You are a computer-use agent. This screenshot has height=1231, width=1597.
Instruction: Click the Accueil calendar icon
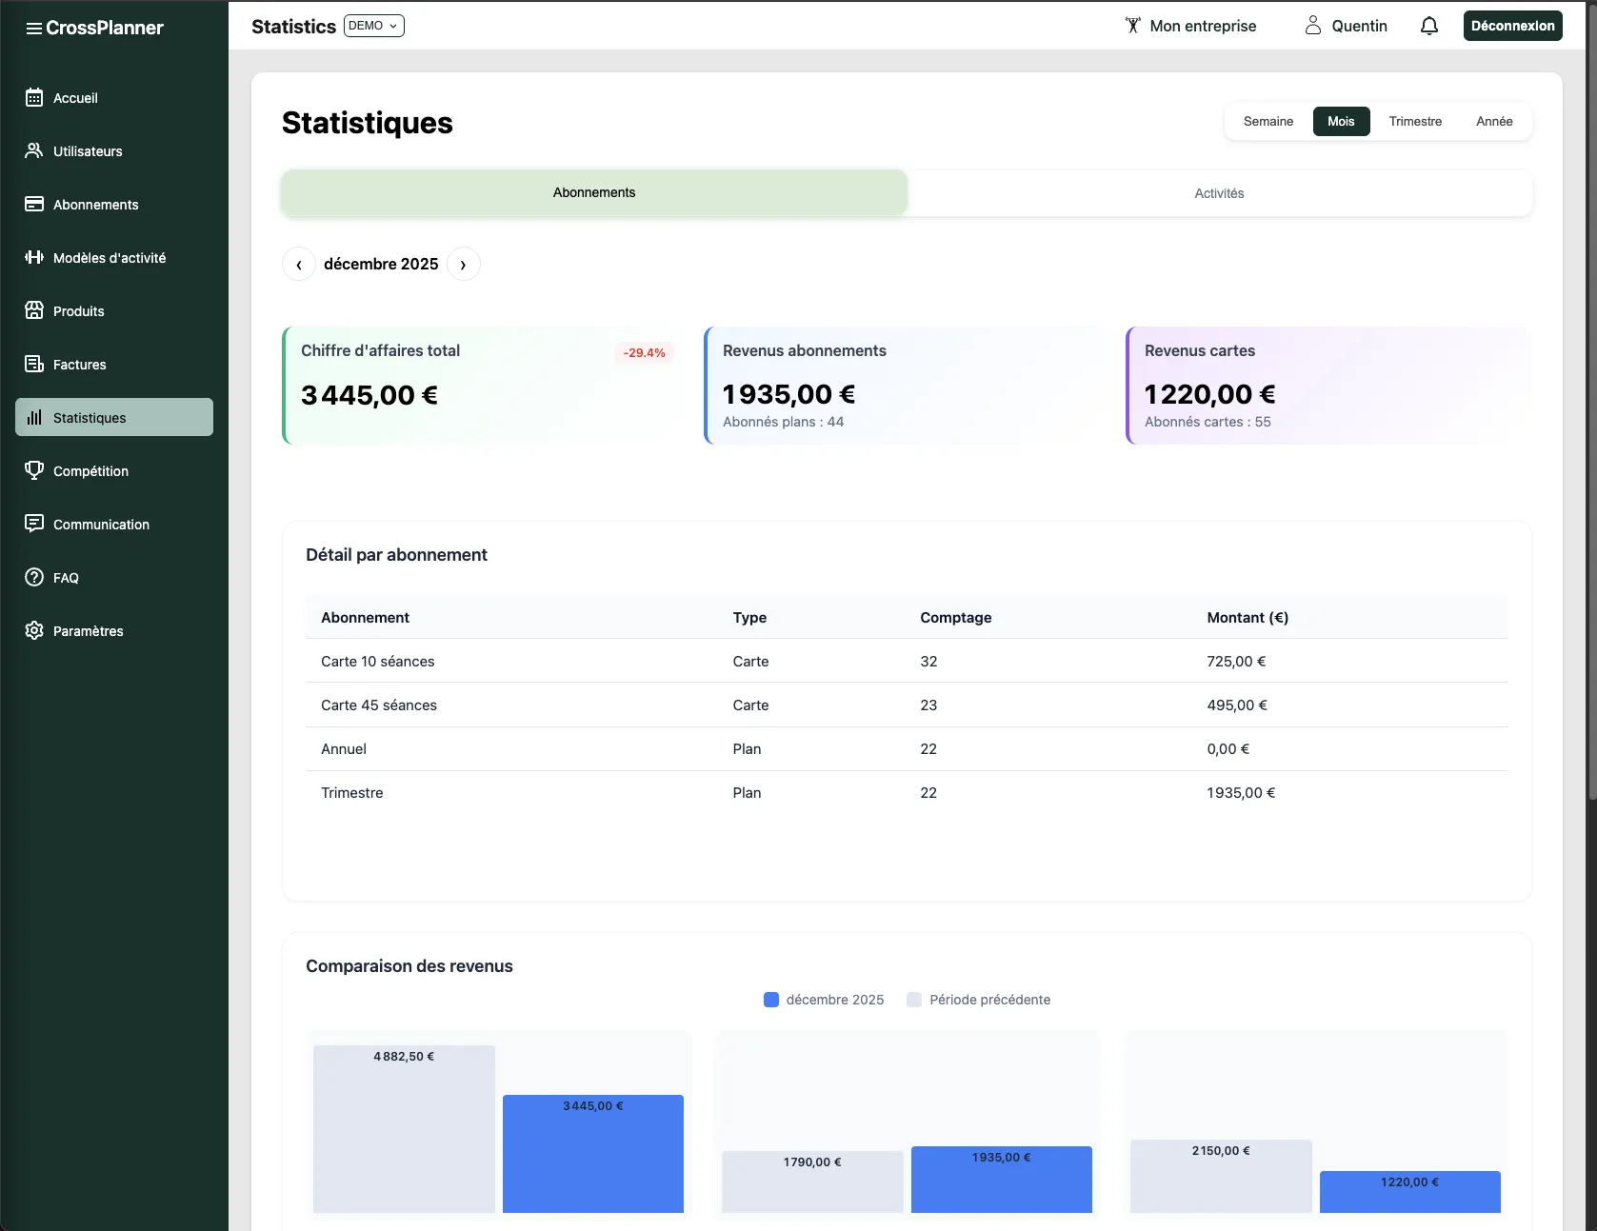tap(34, 97)
